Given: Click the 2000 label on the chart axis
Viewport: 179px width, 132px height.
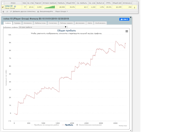Looking at the screenshot, I should click(72, 123).
